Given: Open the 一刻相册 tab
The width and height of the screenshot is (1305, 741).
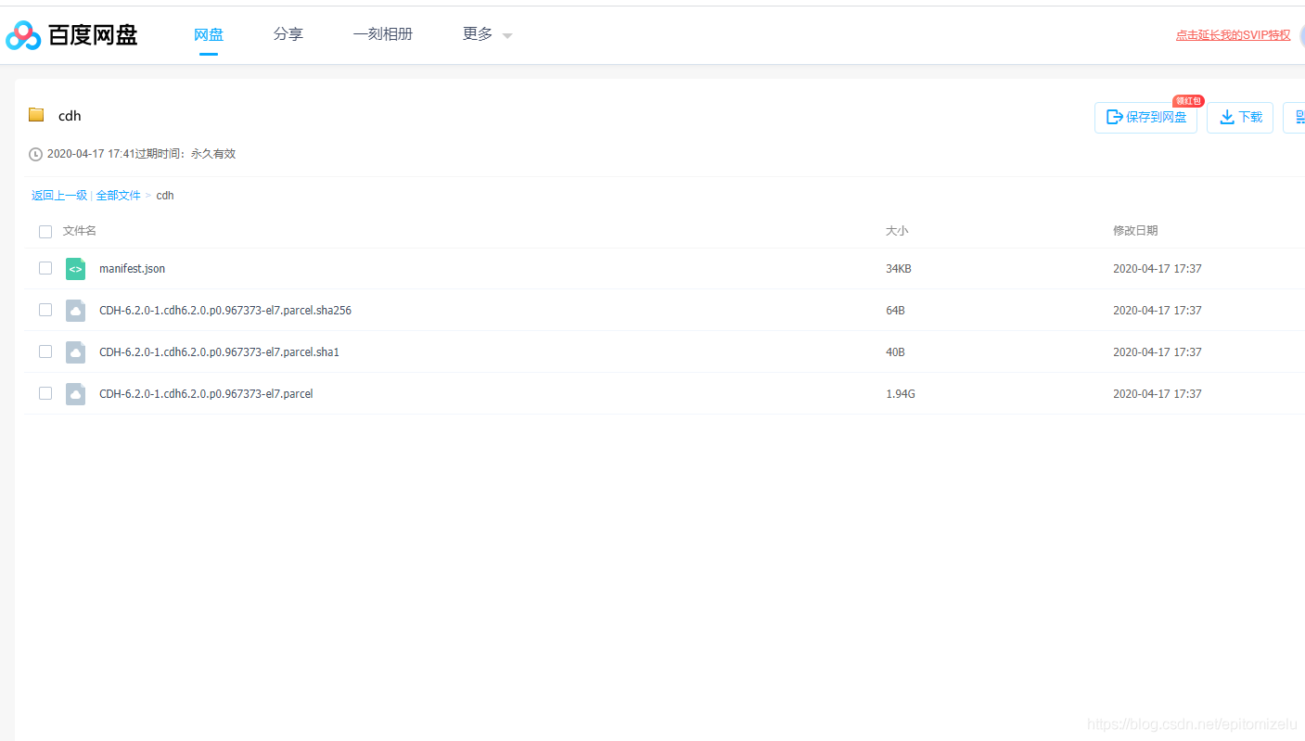Looking at the screenshot, I should coord(383,34).
